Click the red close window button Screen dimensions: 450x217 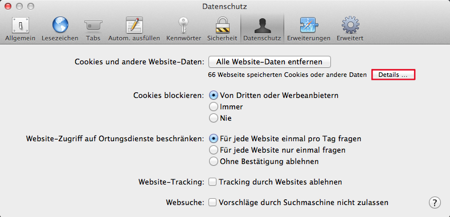click(x=8, y=6)
